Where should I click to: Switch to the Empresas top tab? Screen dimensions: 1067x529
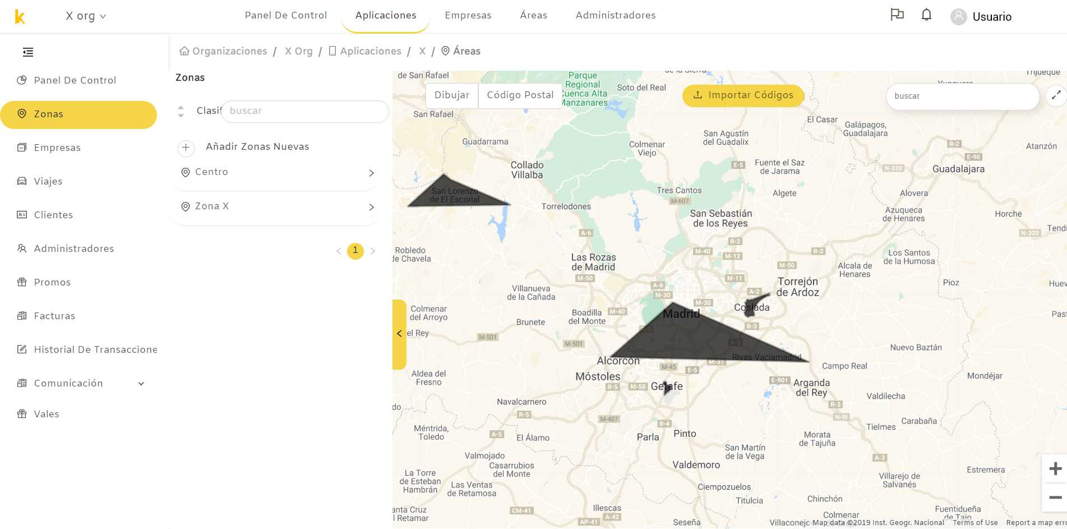(x=468, y=15)
